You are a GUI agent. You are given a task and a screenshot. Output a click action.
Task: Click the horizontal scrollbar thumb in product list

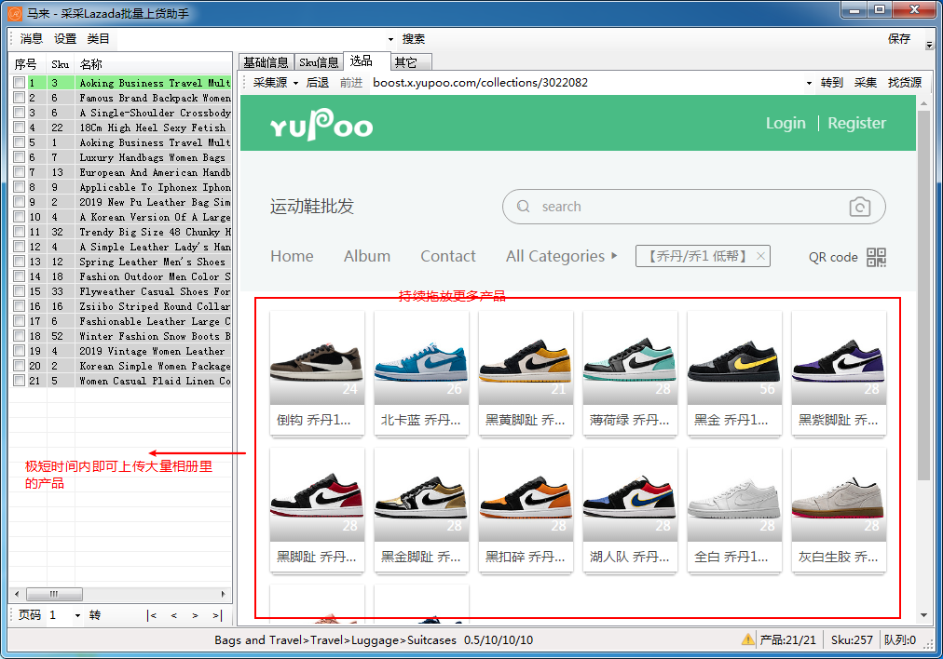[54, 594]
